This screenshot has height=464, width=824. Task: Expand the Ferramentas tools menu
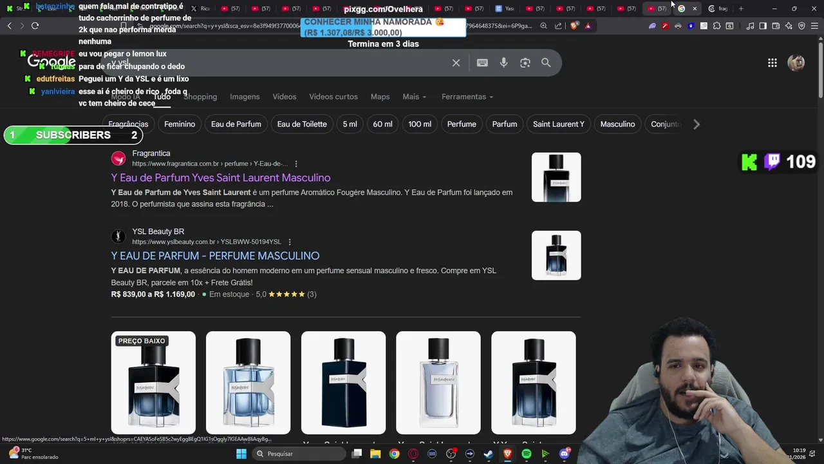coord(467,97)
